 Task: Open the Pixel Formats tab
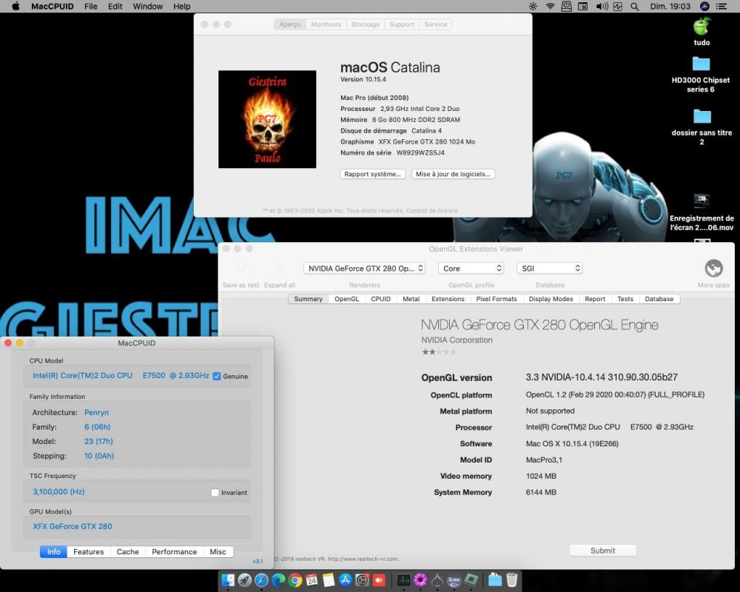(497, 299)
